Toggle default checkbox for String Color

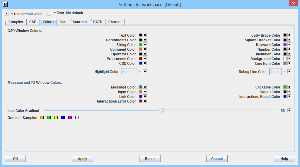tap(145, 45)
